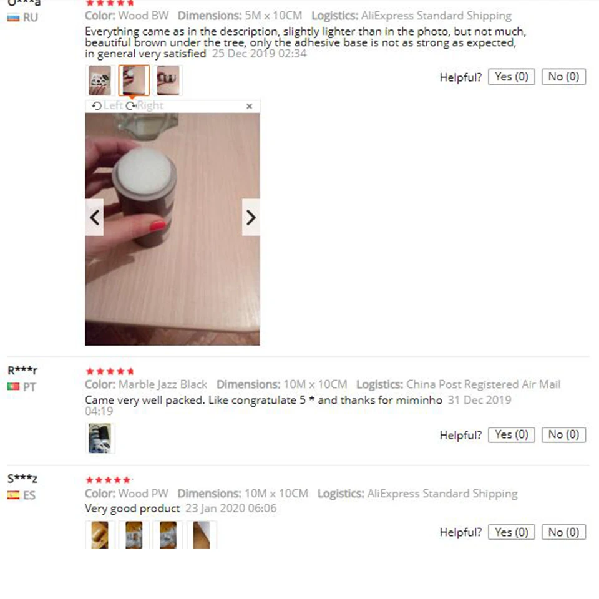Open the third thumbnail of the S***z review

168,535
